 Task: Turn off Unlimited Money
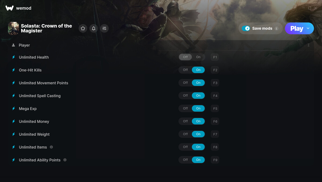185,121
